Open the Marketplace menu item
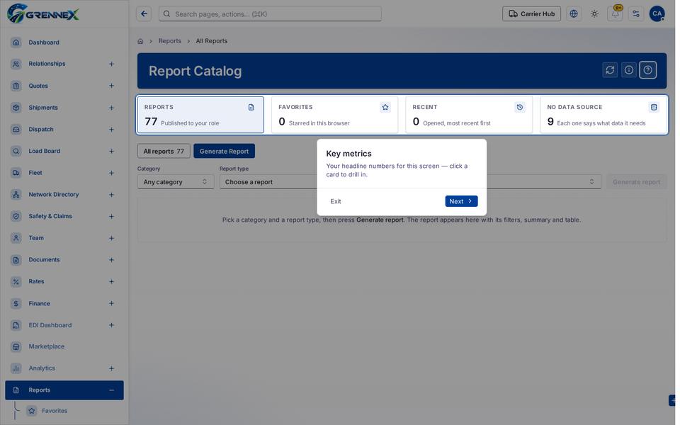The height and width of the screenshot is (425, 680). [64, 346]
